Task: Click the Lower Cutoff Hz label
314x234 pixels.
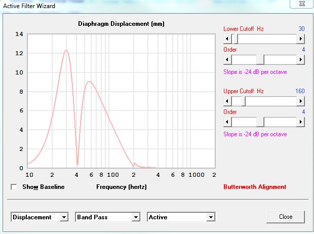Action: click(244, 29)
